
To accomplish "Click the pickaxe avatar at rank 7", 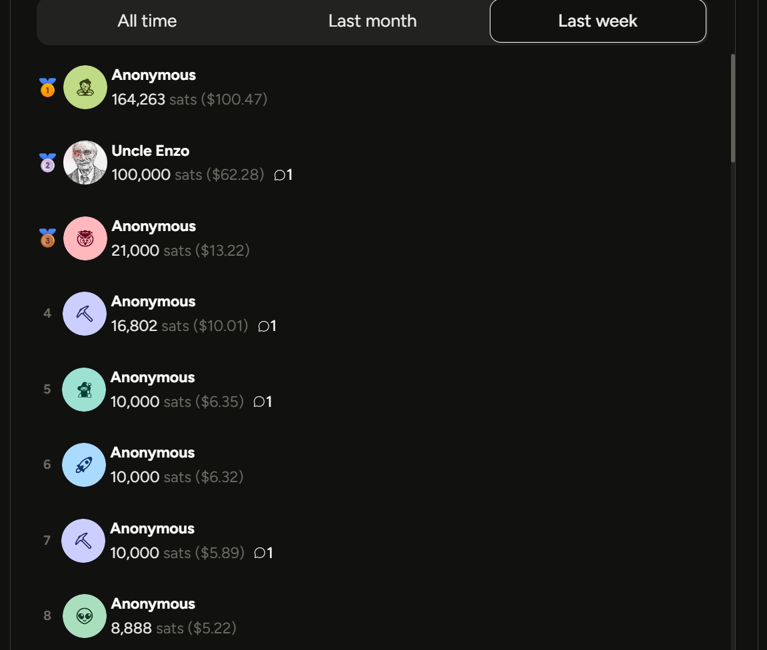I will (x=83, y=541).
